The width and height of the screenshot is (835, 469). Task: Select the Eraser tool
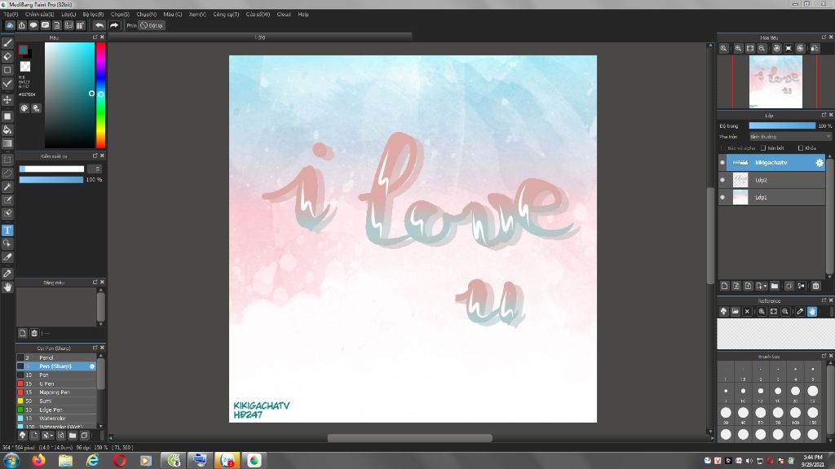pos(7,56)
